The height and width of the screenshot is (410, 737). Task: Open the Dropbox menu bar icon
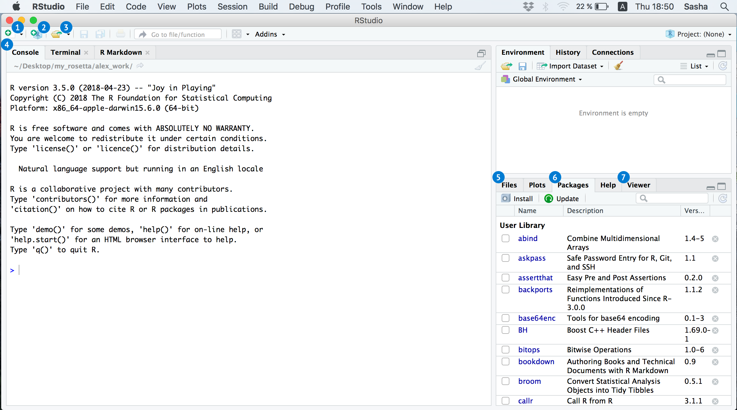pos(528,7)
